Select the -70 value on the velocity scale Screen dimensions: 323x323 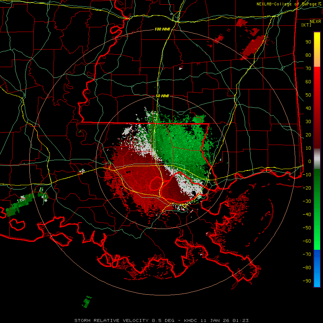307,254
